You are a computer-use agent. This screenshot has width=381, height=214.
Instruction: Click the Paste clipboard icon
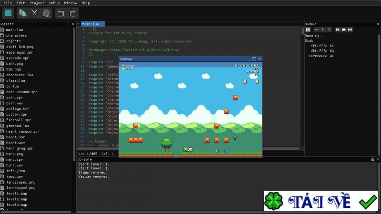[46, 13]
